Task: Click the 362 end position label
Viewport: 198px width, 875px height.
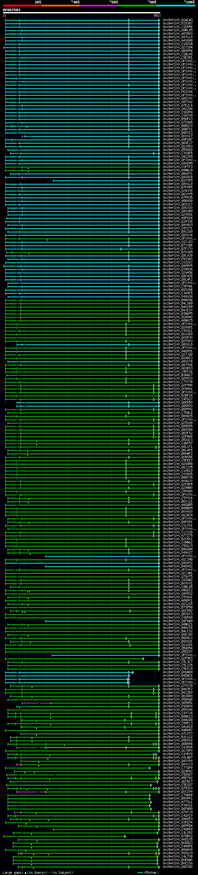Action: click(x=156, y=15)
